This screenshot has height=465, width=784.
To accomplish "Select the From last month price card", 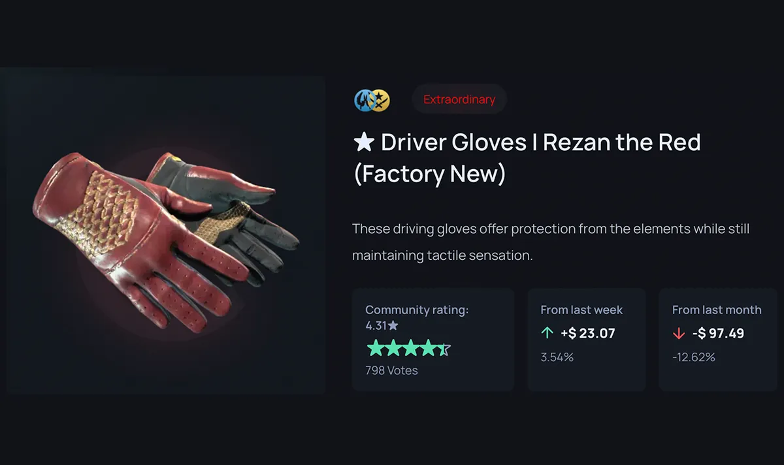I will [718, 340].
